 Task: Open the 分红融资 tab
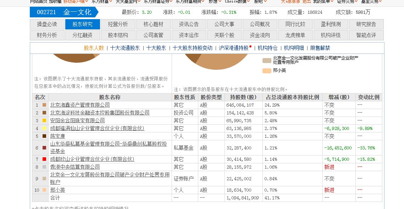pyautogui.click(x=82, y=35)
